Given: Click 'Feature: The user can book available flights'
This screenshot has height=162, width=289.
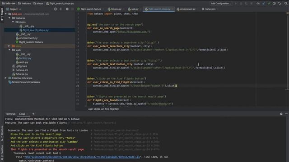Looking at the screenshot, I should click(x=36, y=123).
